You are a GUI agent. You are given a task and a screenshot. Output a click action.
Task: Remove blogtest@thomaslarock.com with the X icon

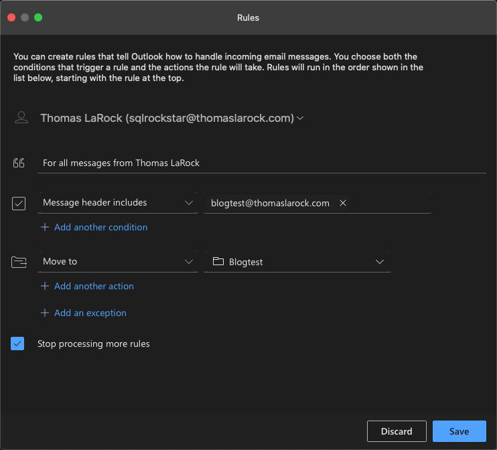click(343, 203)
